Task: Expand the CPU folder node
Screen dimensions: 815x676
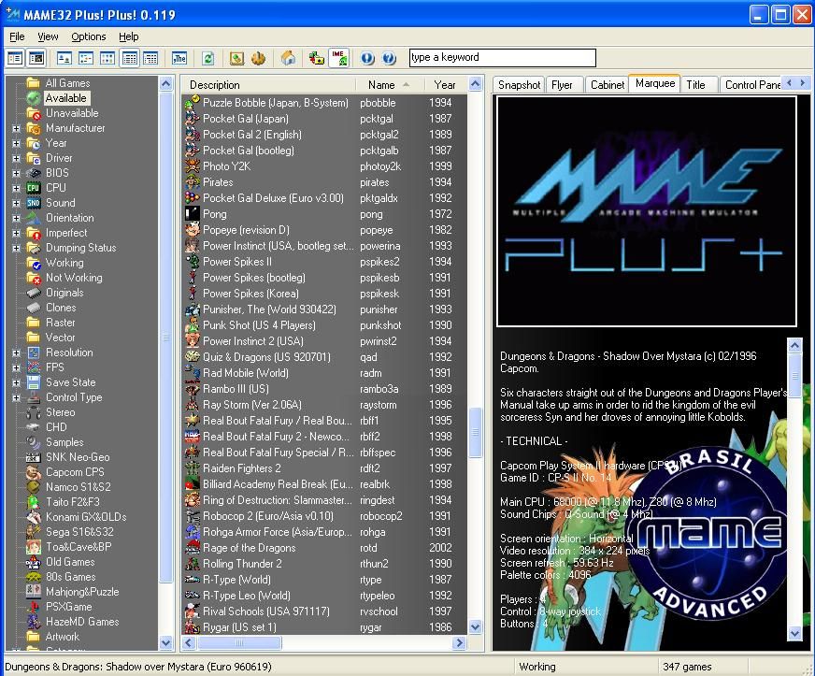Action: point(16,188)
